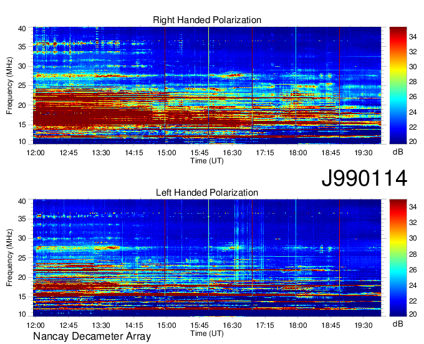Select 15:00 tick on right-handed time axis
The height and width of the screenshot is (344, 424).
point(166,153)
